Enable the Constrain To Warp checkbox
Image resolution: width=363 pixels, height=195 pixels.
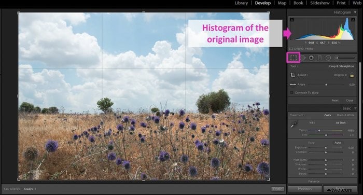(x=291, y=93)
